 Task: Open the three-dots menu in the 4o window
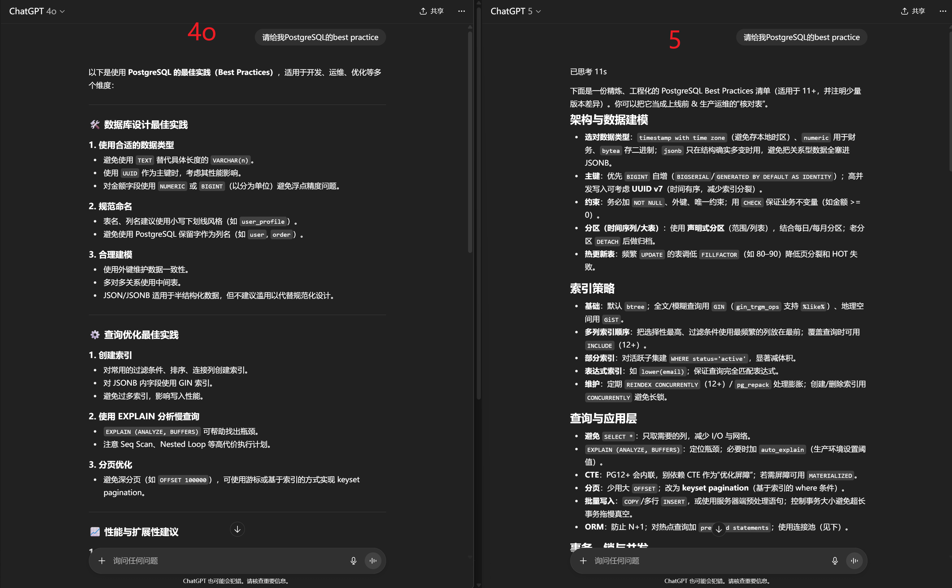point(461,11)
